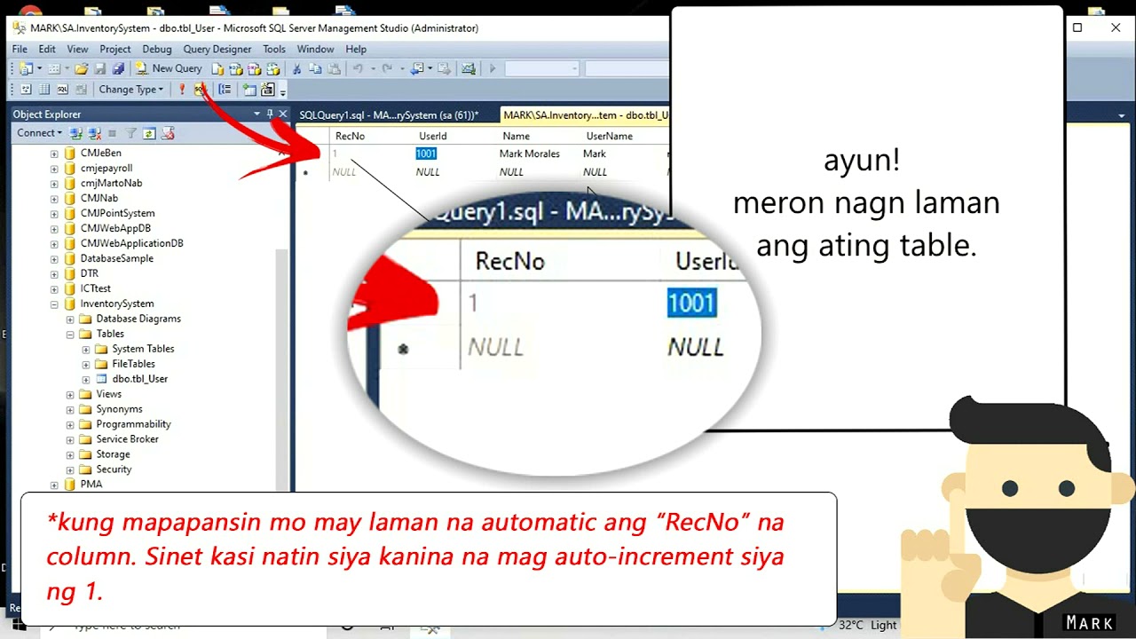Click the Mark Morales name cell
1136x639 pixels.
(x=530, y=154)
